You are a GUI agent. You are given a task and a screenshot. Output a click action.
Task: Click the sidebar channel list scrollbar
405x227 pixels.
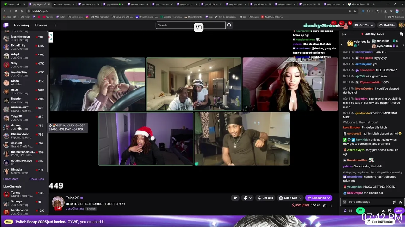pos(47,123)
